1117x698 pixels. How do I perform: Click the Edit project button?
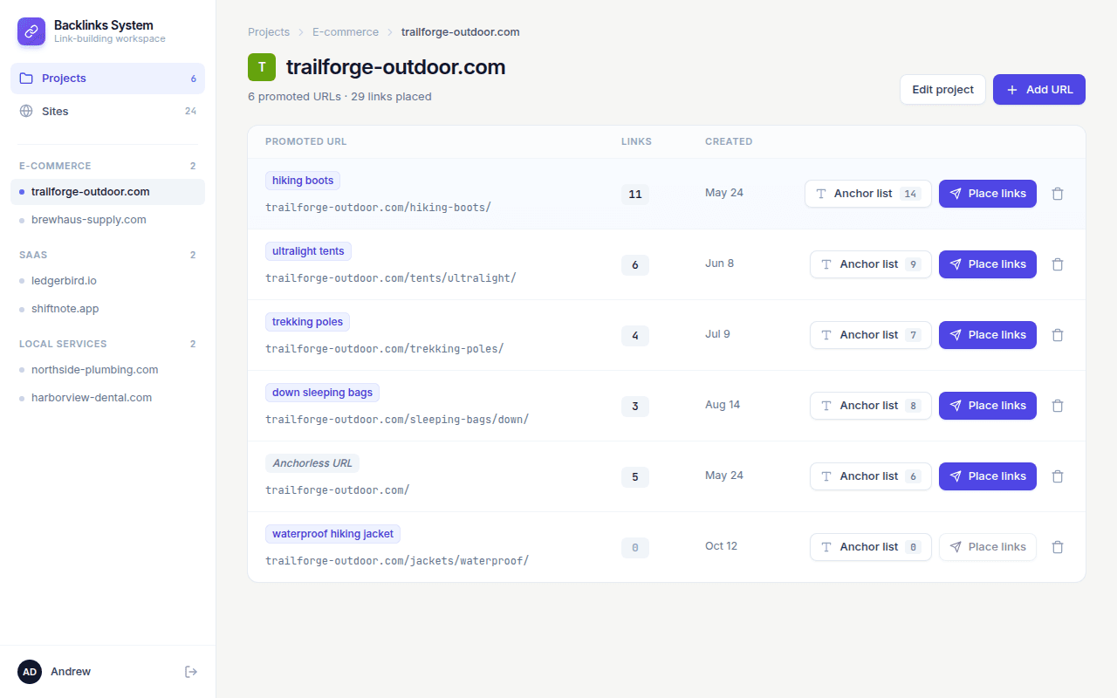point(942,90)
